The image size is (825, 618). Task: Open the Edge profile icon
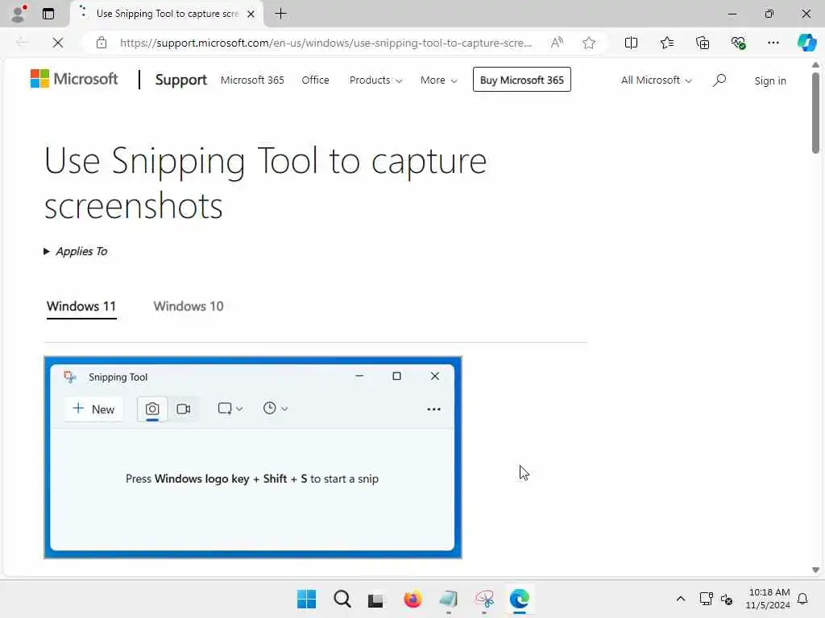[19, 13]
